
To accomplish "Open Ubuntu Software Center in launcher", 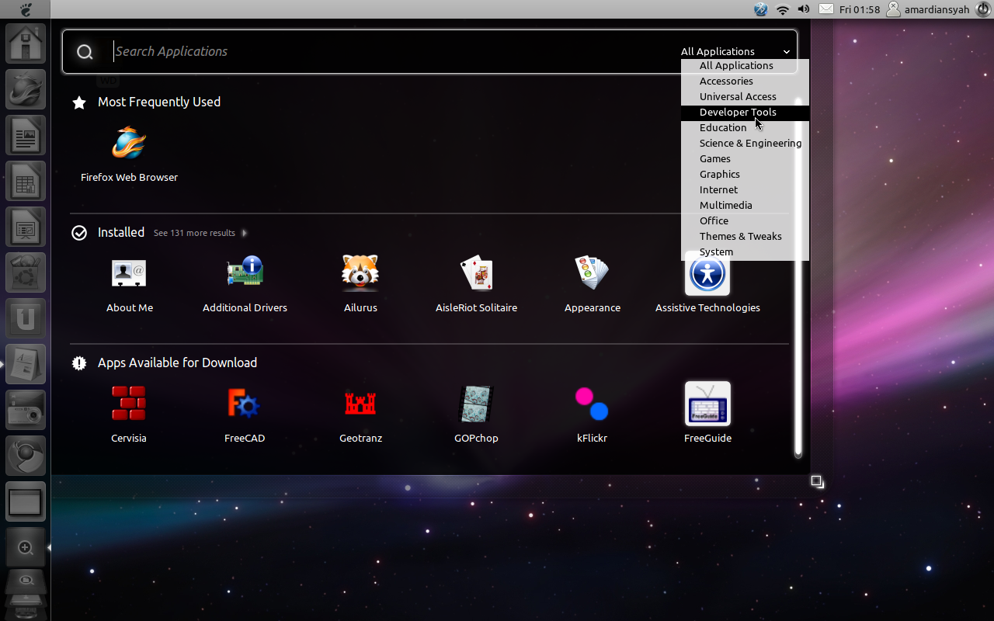I will click(26, 272).
